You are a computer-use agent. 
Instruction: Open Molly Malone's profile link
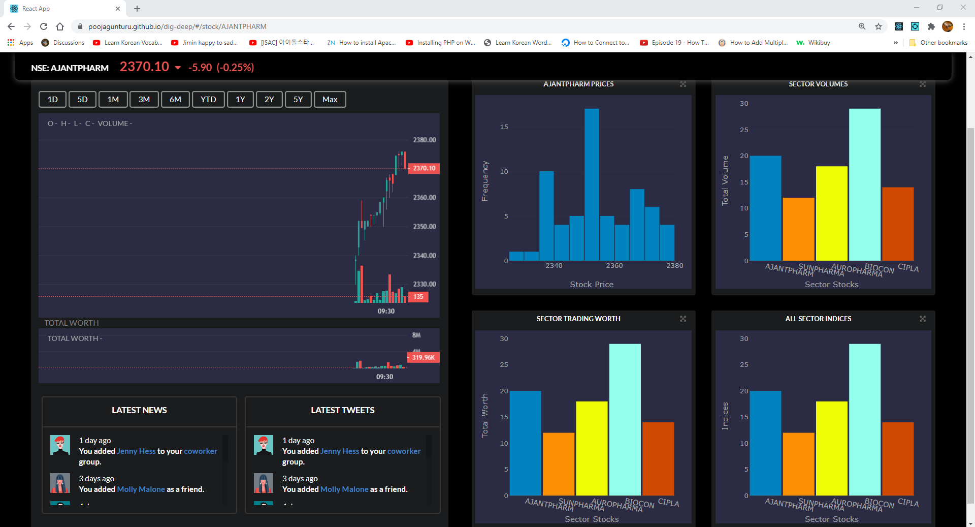[x=140, y=489]
